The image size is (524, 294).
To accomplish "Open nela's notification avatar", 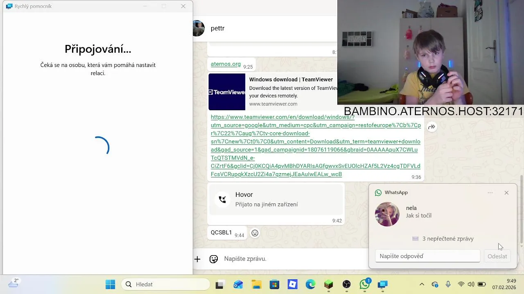I will click(x=387, y=214).
